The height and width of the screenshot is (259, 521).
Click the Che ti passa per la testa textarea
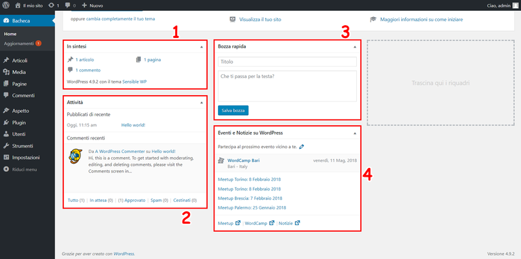point(287,86)
